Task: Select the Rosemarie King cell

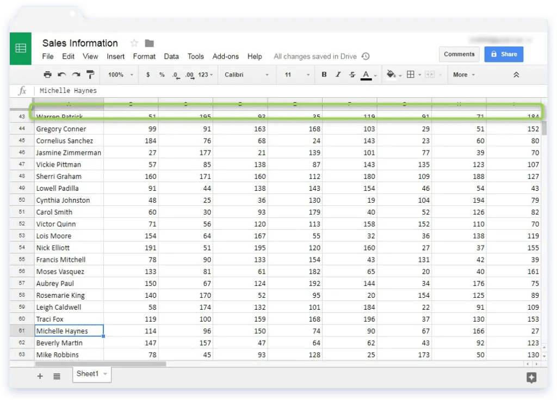Action: [69, 295]
